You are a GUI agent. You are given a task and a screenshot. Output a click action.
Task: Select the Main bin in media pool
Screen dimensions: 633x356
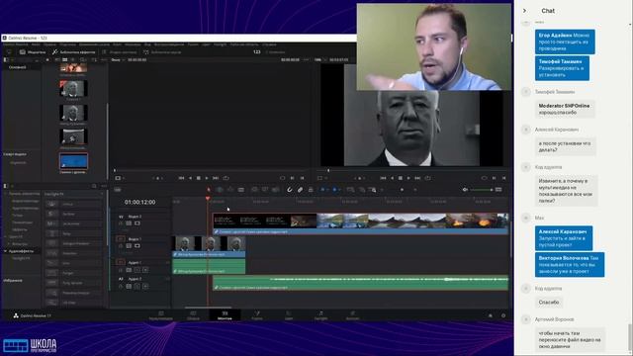coord(18,67)
